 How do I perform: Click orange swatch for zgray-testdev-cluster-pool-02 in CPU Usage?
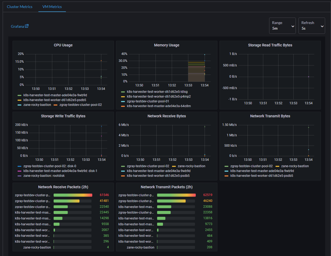click(x=55, y=105)
